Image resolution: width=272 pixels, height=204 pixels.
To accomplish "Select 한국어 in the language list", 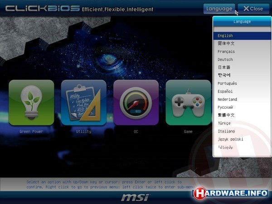I will (x=242, y=75).
